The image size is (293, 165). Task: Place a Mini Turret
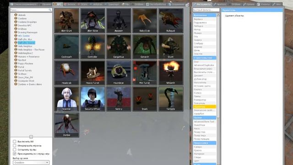[x=145, y=73]
